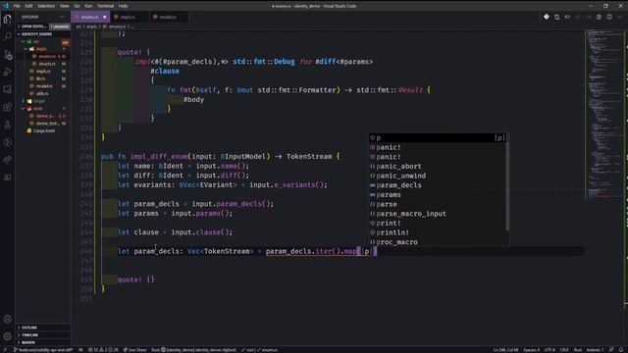Select 'parse_macro_input' from the autocomplete list
The height and width of the screenshot is (353, 628).
pyautogui.click(x=438, y=214)
